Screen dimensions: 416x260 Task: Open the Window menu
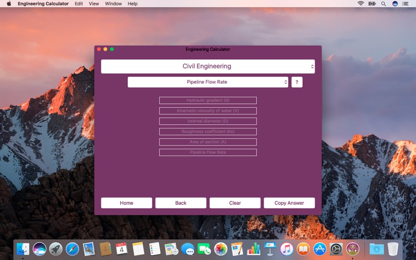(x=113, y=4)
